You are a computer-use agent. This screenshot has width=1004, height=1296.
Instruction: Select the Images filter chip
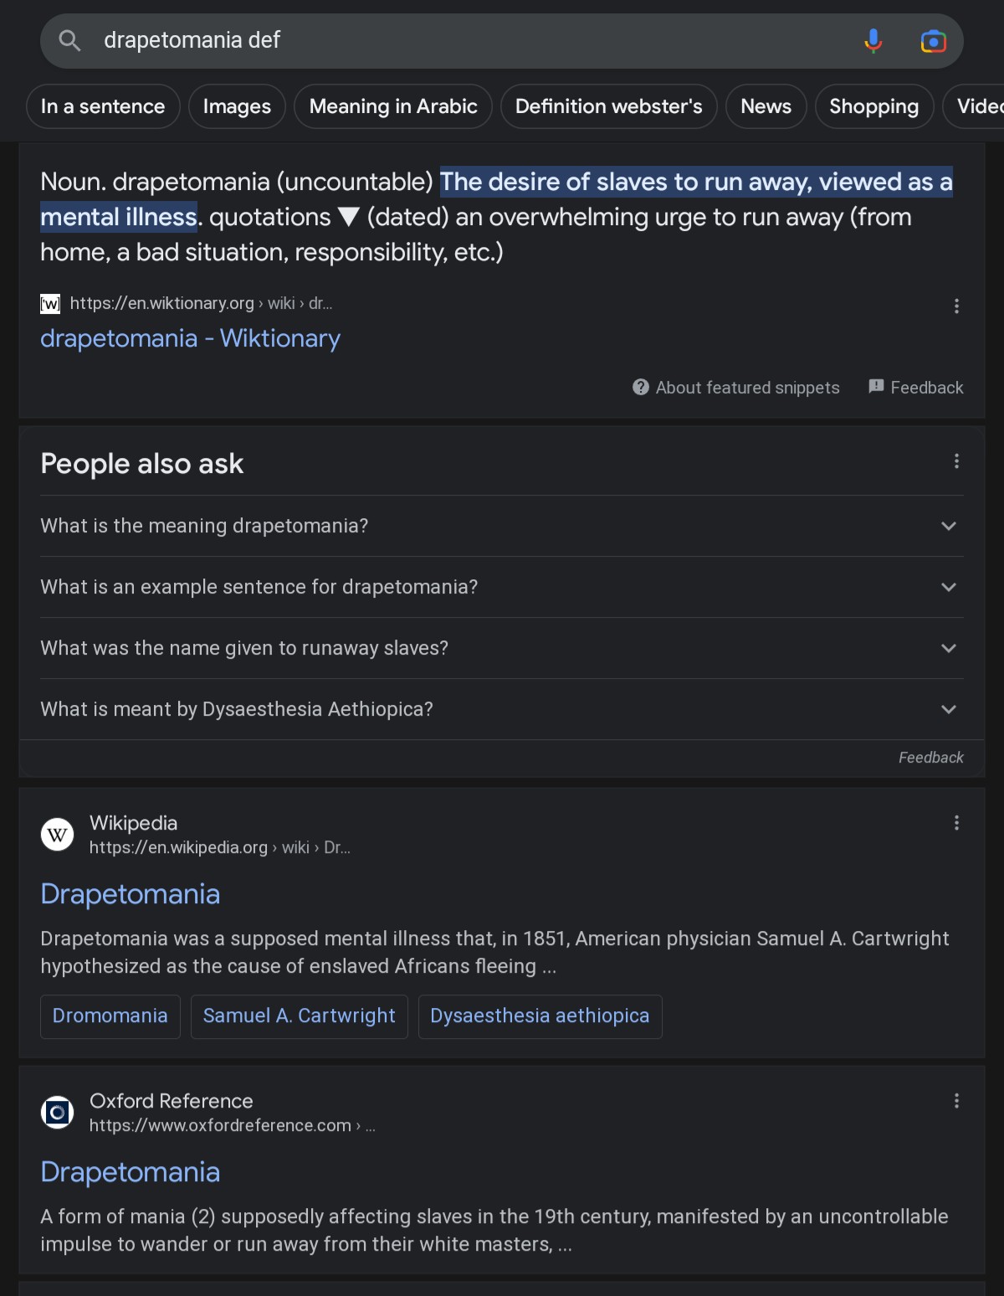(x=237, y=106)
